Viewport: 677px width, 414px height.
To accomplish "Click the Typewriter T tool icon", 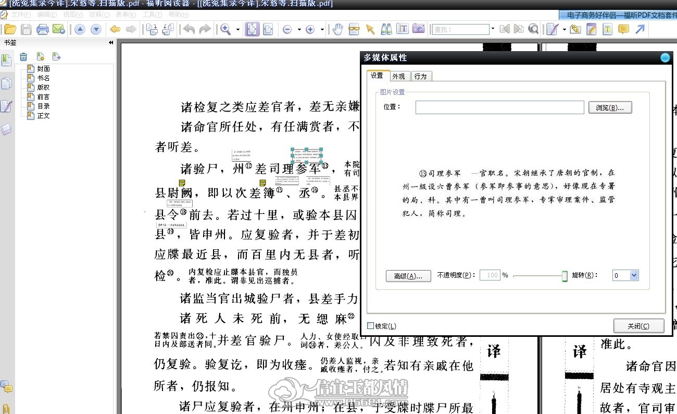I will coord(607,29).
